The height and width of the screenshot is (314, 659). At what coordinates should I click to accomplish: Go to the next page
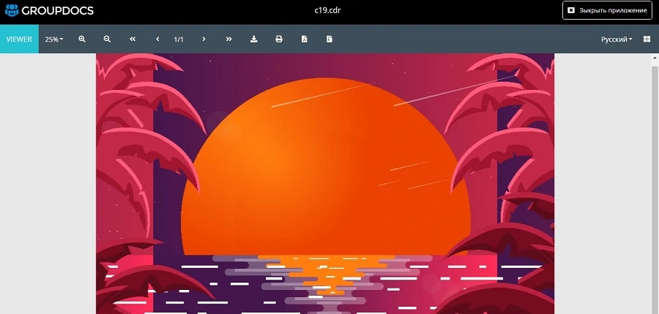pyautogui.click(x=204, y=39)
